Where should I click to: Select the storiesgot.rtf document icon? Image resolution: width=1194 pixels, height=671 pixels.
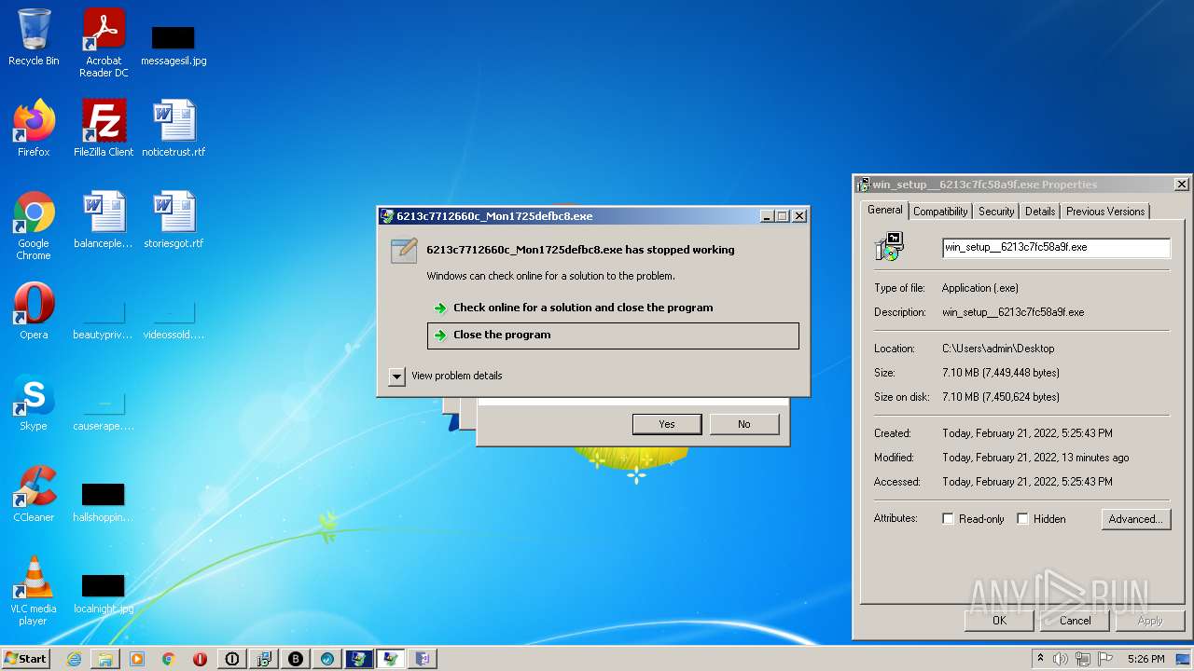click(174, 220)
